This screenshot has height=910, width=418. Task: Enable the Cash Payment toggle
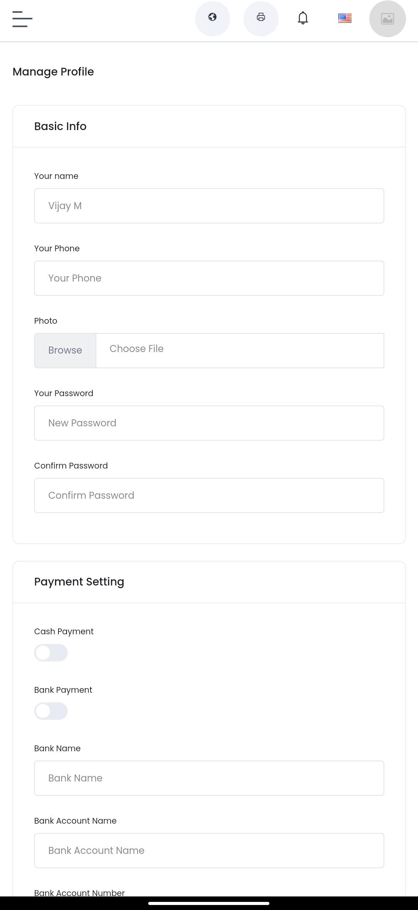pyautogui.click(x=51, y=652)
